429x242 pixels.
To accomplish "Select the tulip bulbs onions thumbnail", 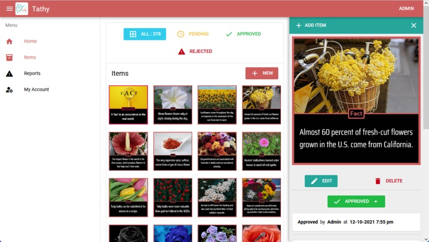I will (x=128, y=198).
